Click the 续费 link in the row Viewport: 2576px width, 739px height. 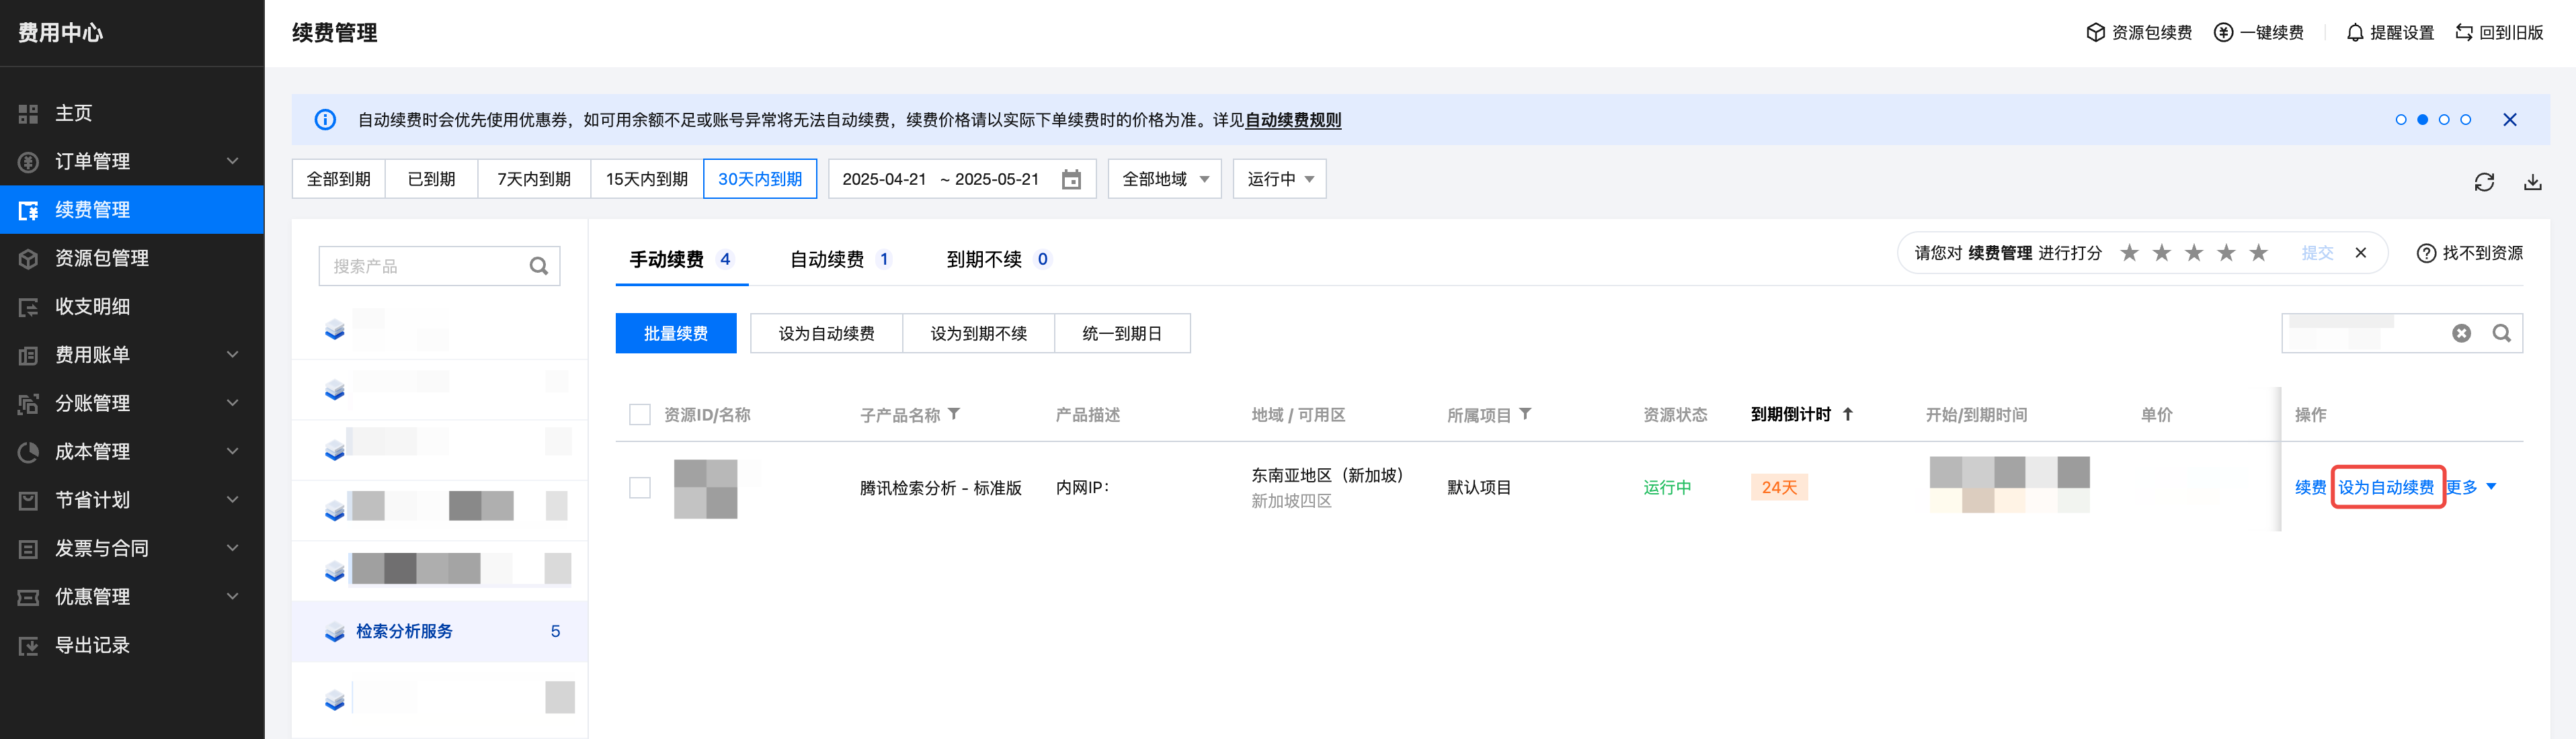point(2310,488)
